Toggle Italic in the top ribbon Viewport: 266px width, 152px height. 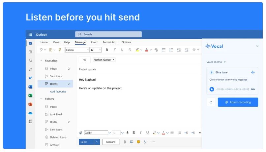click(114, 50)
